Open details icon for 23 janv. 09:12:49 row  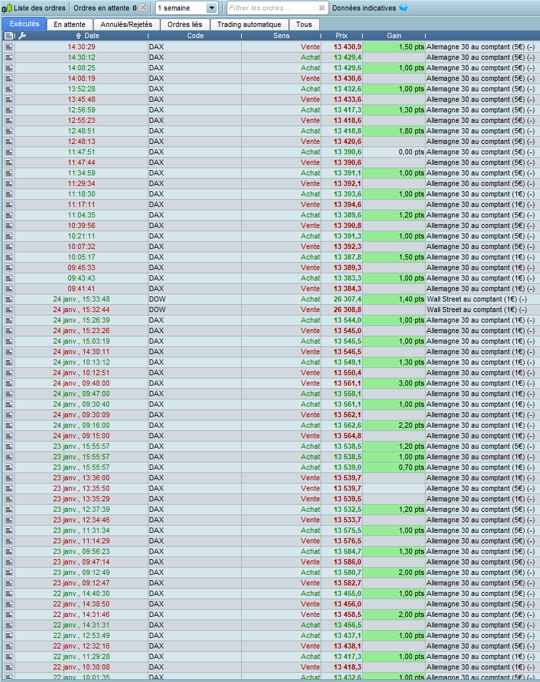point(9,572)
